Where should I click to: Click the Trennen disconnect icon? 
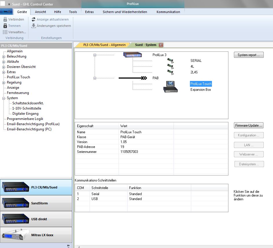coord(5,26)
